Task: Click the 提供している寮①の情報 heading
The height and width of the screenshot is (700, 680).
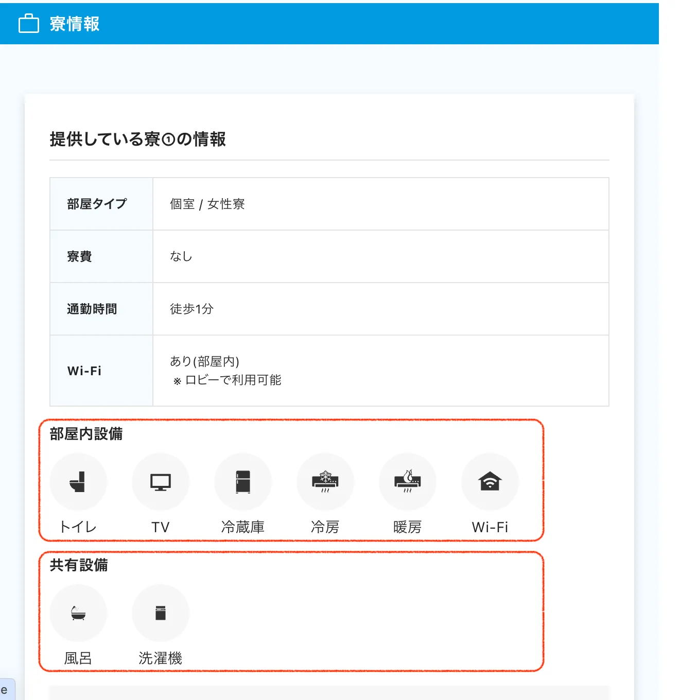Action: (x=139, y=138)
